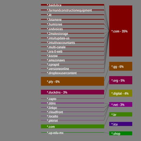Select the *.digital - 4% TLD block
Viewport: 141px width, 141px height.
tap(121, 93)
